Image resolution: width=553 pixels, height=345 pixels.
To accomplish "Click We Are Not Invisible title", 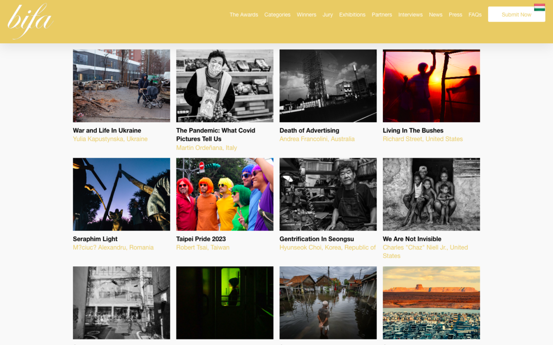I will click(x=412, y=239).
